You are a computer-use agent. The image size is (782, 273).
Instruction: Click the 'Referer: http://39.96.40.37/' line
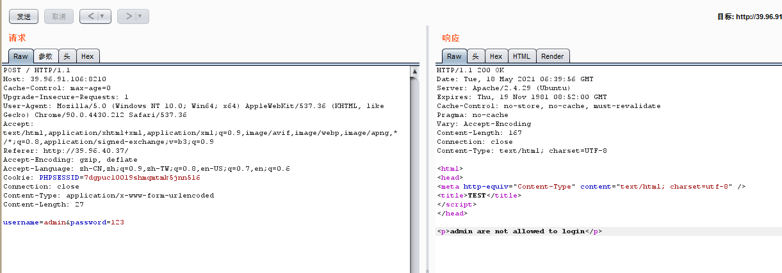click(x=66, y=151)
